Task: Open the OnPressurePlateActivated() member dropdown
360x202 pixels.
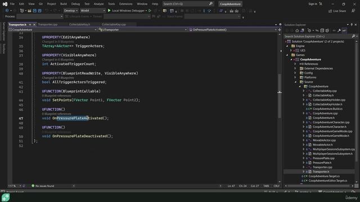Action: click(x=233, y=30)
